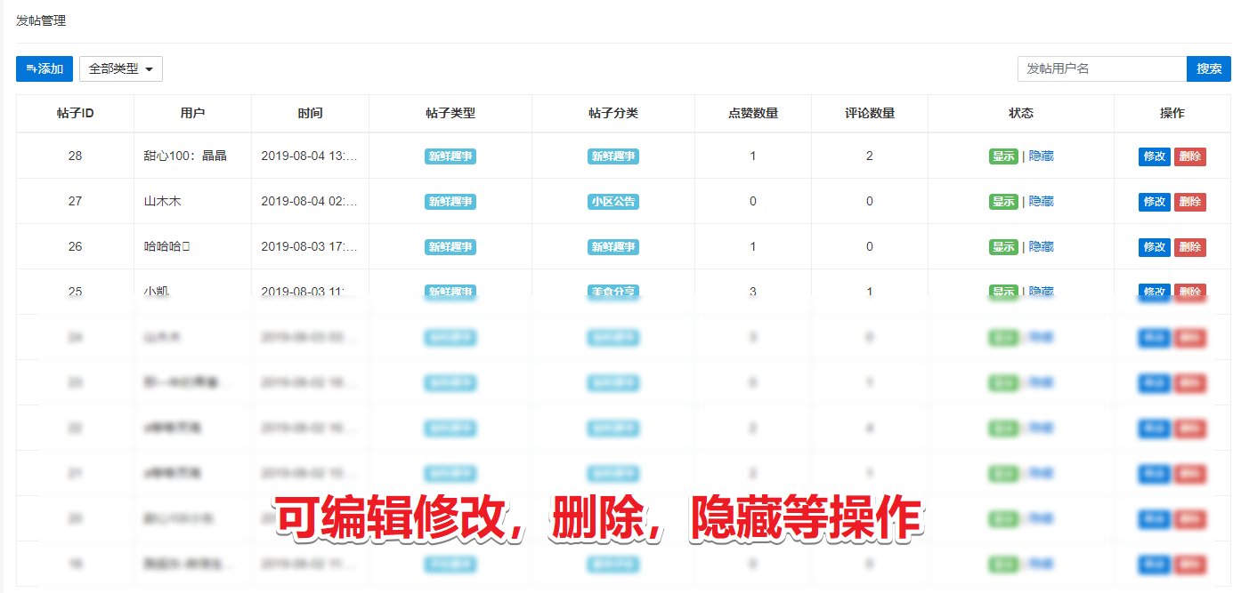1233x593 pixels.
Task: Click the 评论数量 column header
Action: coord(870,114)
